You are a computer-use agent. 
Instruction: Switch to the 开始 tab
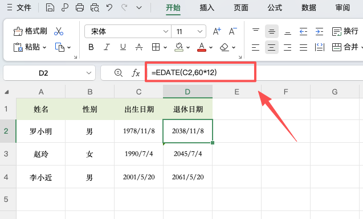(x=173, y=7)
